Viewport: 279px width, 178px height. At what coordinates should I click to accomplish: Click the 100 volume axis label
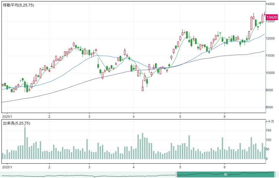pos(268,140)
